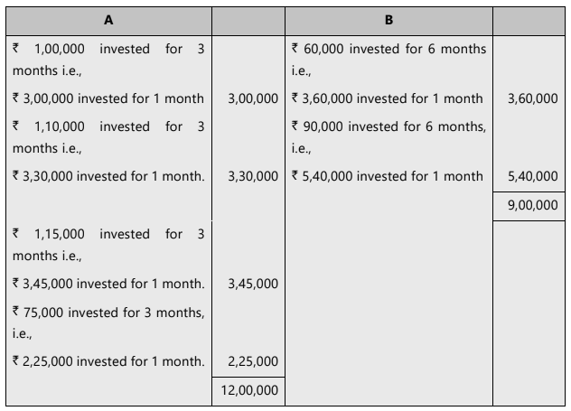The width and height of the screenshot is (571, 411).
Task: Click the line '₹ 5,40,000 invested for 1 month'
Action: 388,176
